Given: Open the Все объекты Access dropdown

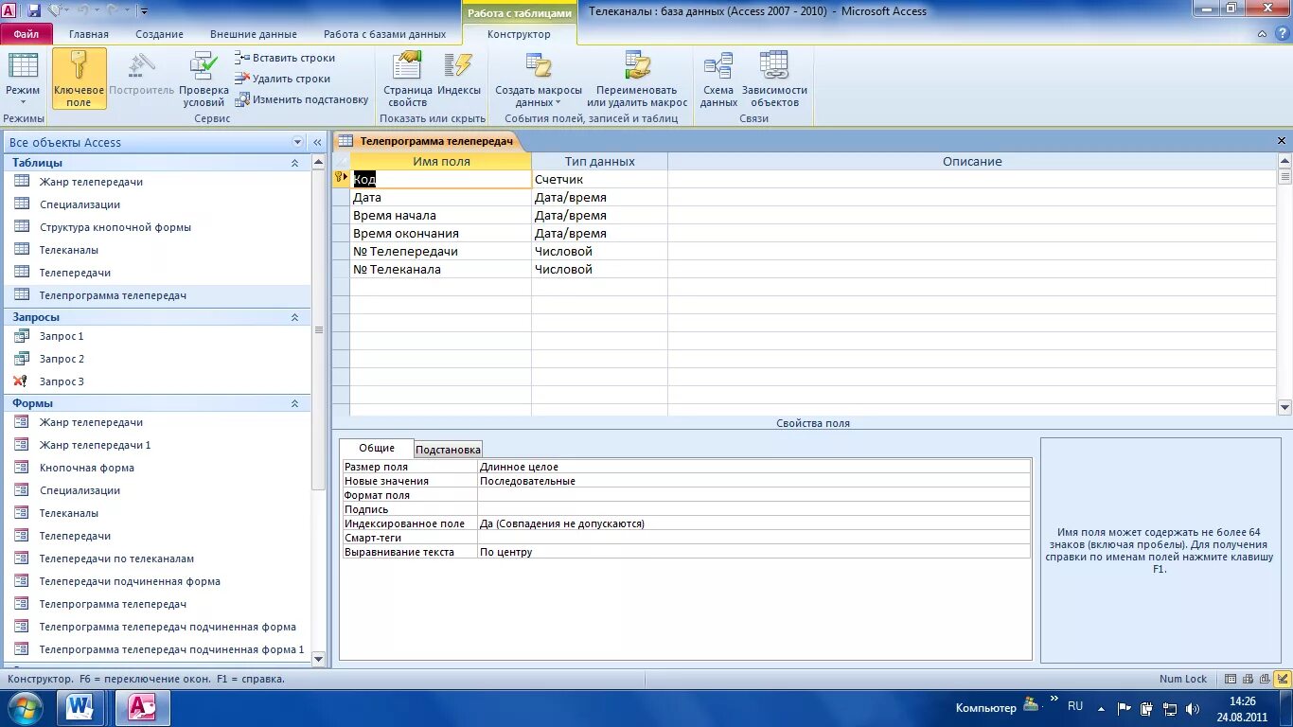Looking at the screenshot, I should (298, 142).
